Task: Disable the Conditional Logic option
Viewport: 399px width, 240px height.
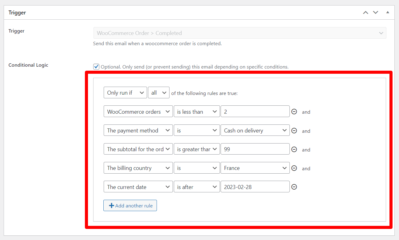Action: click(x=96, y=66)
